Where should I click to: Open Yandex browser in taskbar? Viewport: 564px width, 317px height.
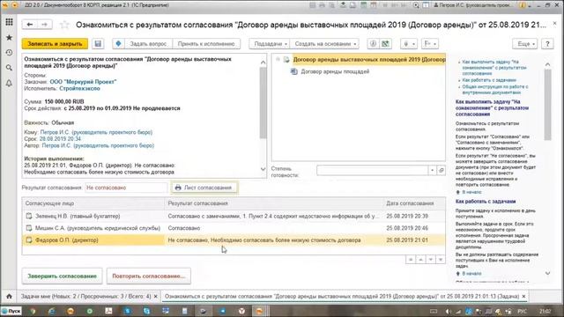(241, 311)
